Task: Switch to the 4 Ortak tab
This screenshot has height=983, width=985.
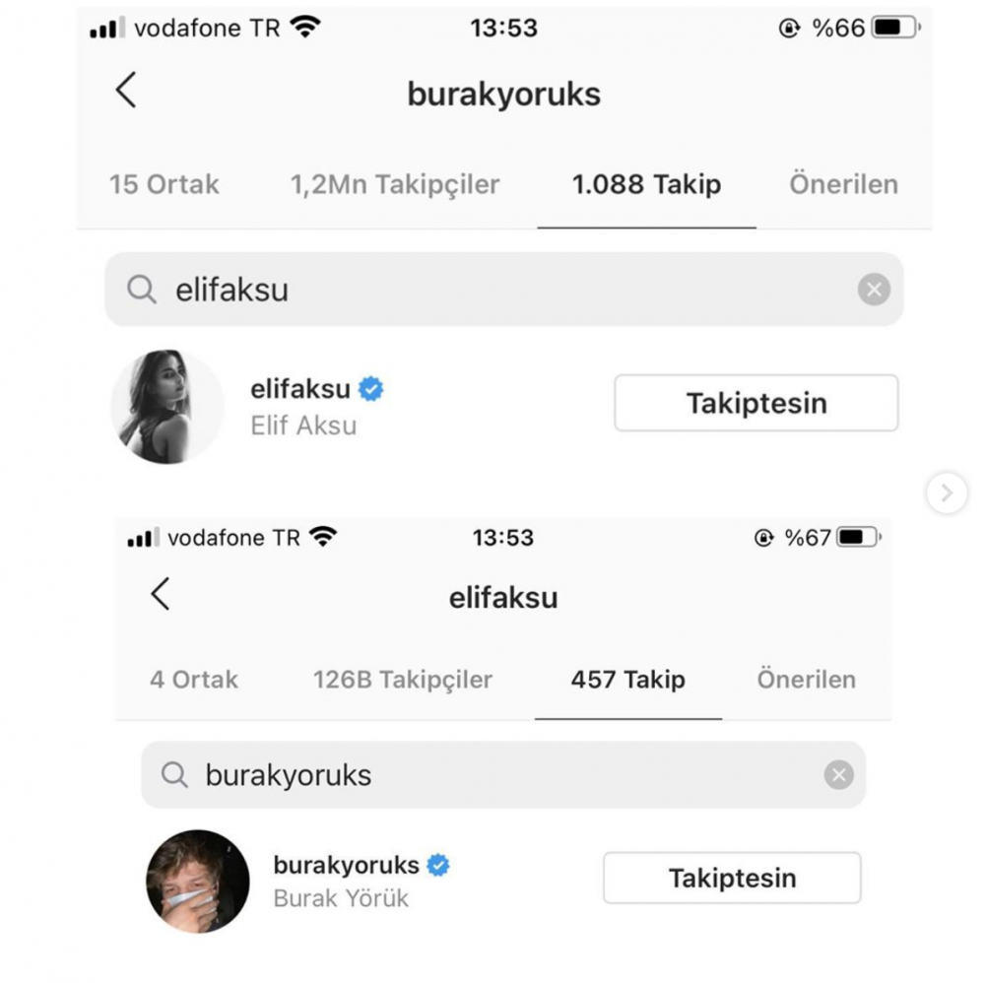Action: 193,679
